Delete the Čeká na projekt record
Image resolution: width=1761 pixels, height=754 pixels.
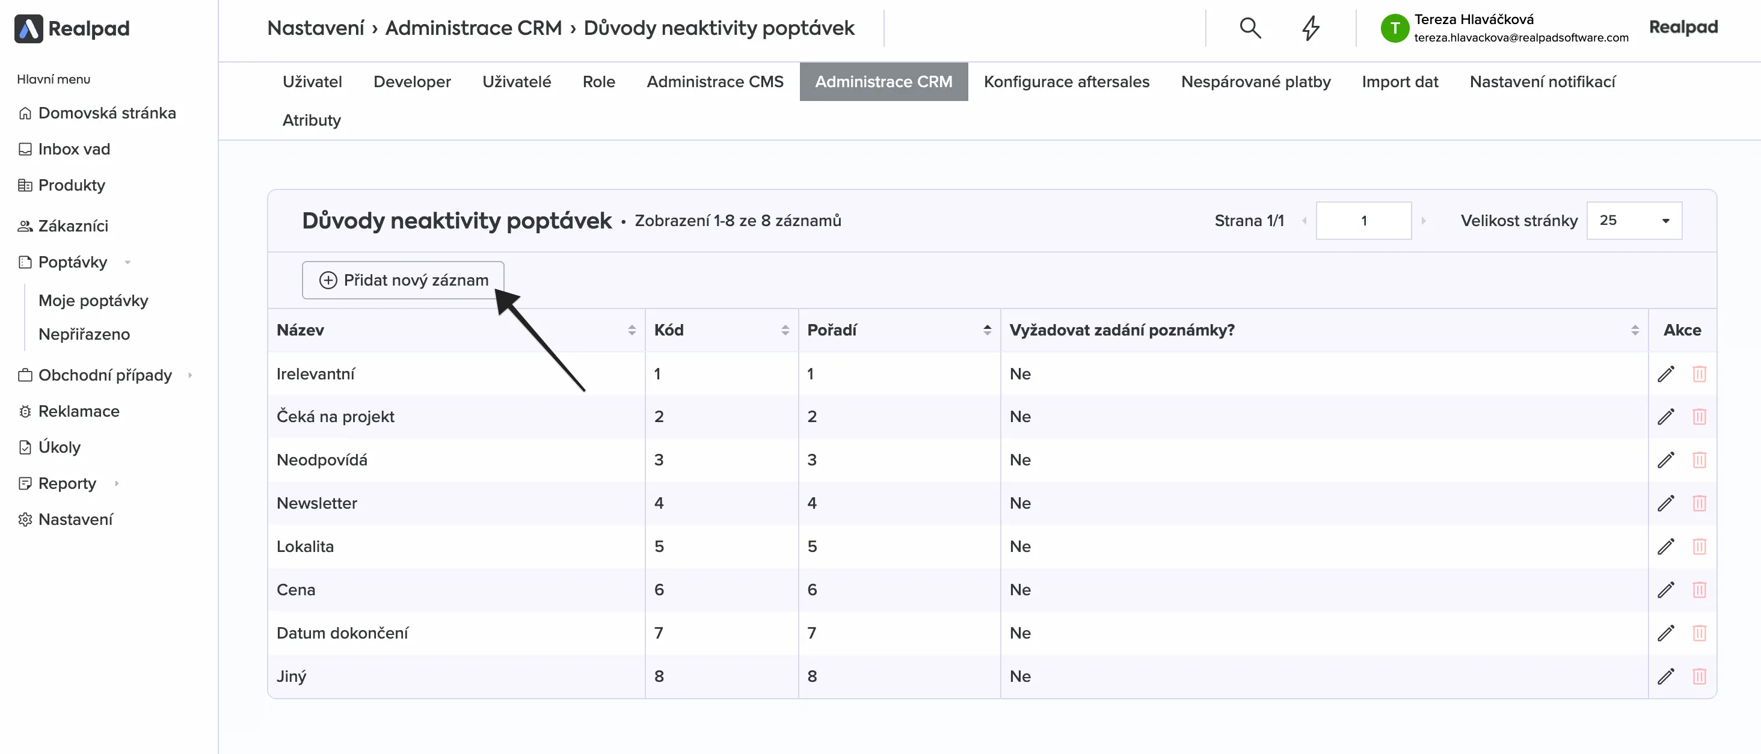1699,417
